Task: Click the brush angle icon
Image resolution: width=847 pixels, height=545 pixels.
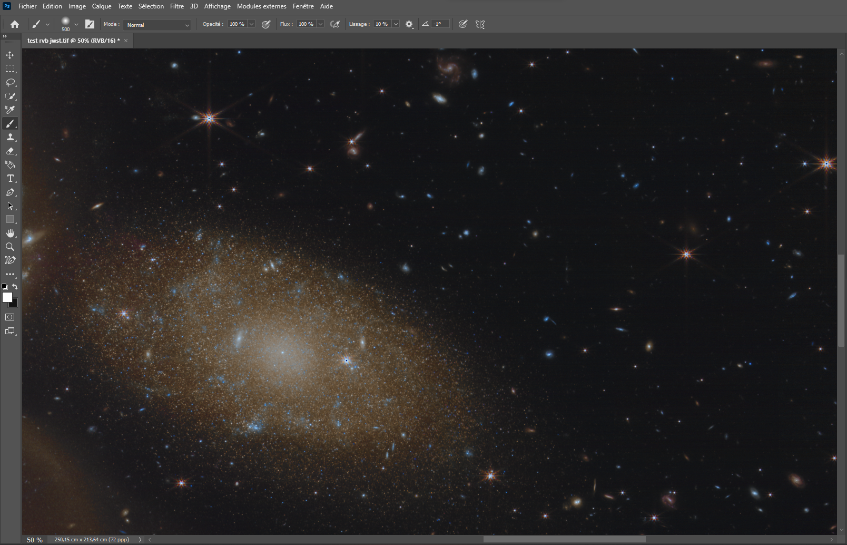Action: tap(425, 24)
